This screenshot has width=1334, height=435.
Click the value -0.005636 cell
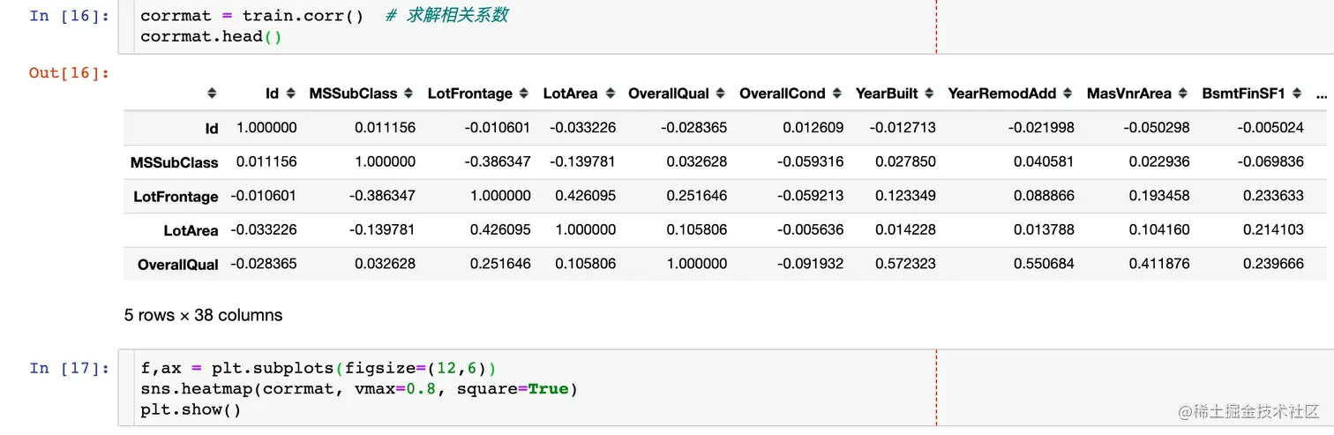tap(811, 229)
